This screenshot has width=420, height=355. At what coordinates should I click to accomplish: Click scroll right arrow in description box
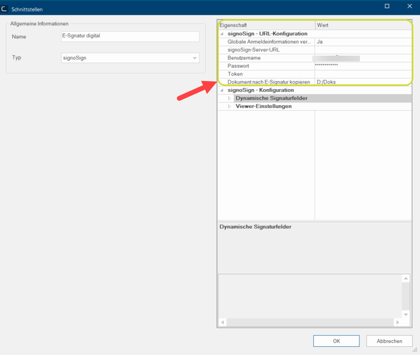tap(397, 322)
